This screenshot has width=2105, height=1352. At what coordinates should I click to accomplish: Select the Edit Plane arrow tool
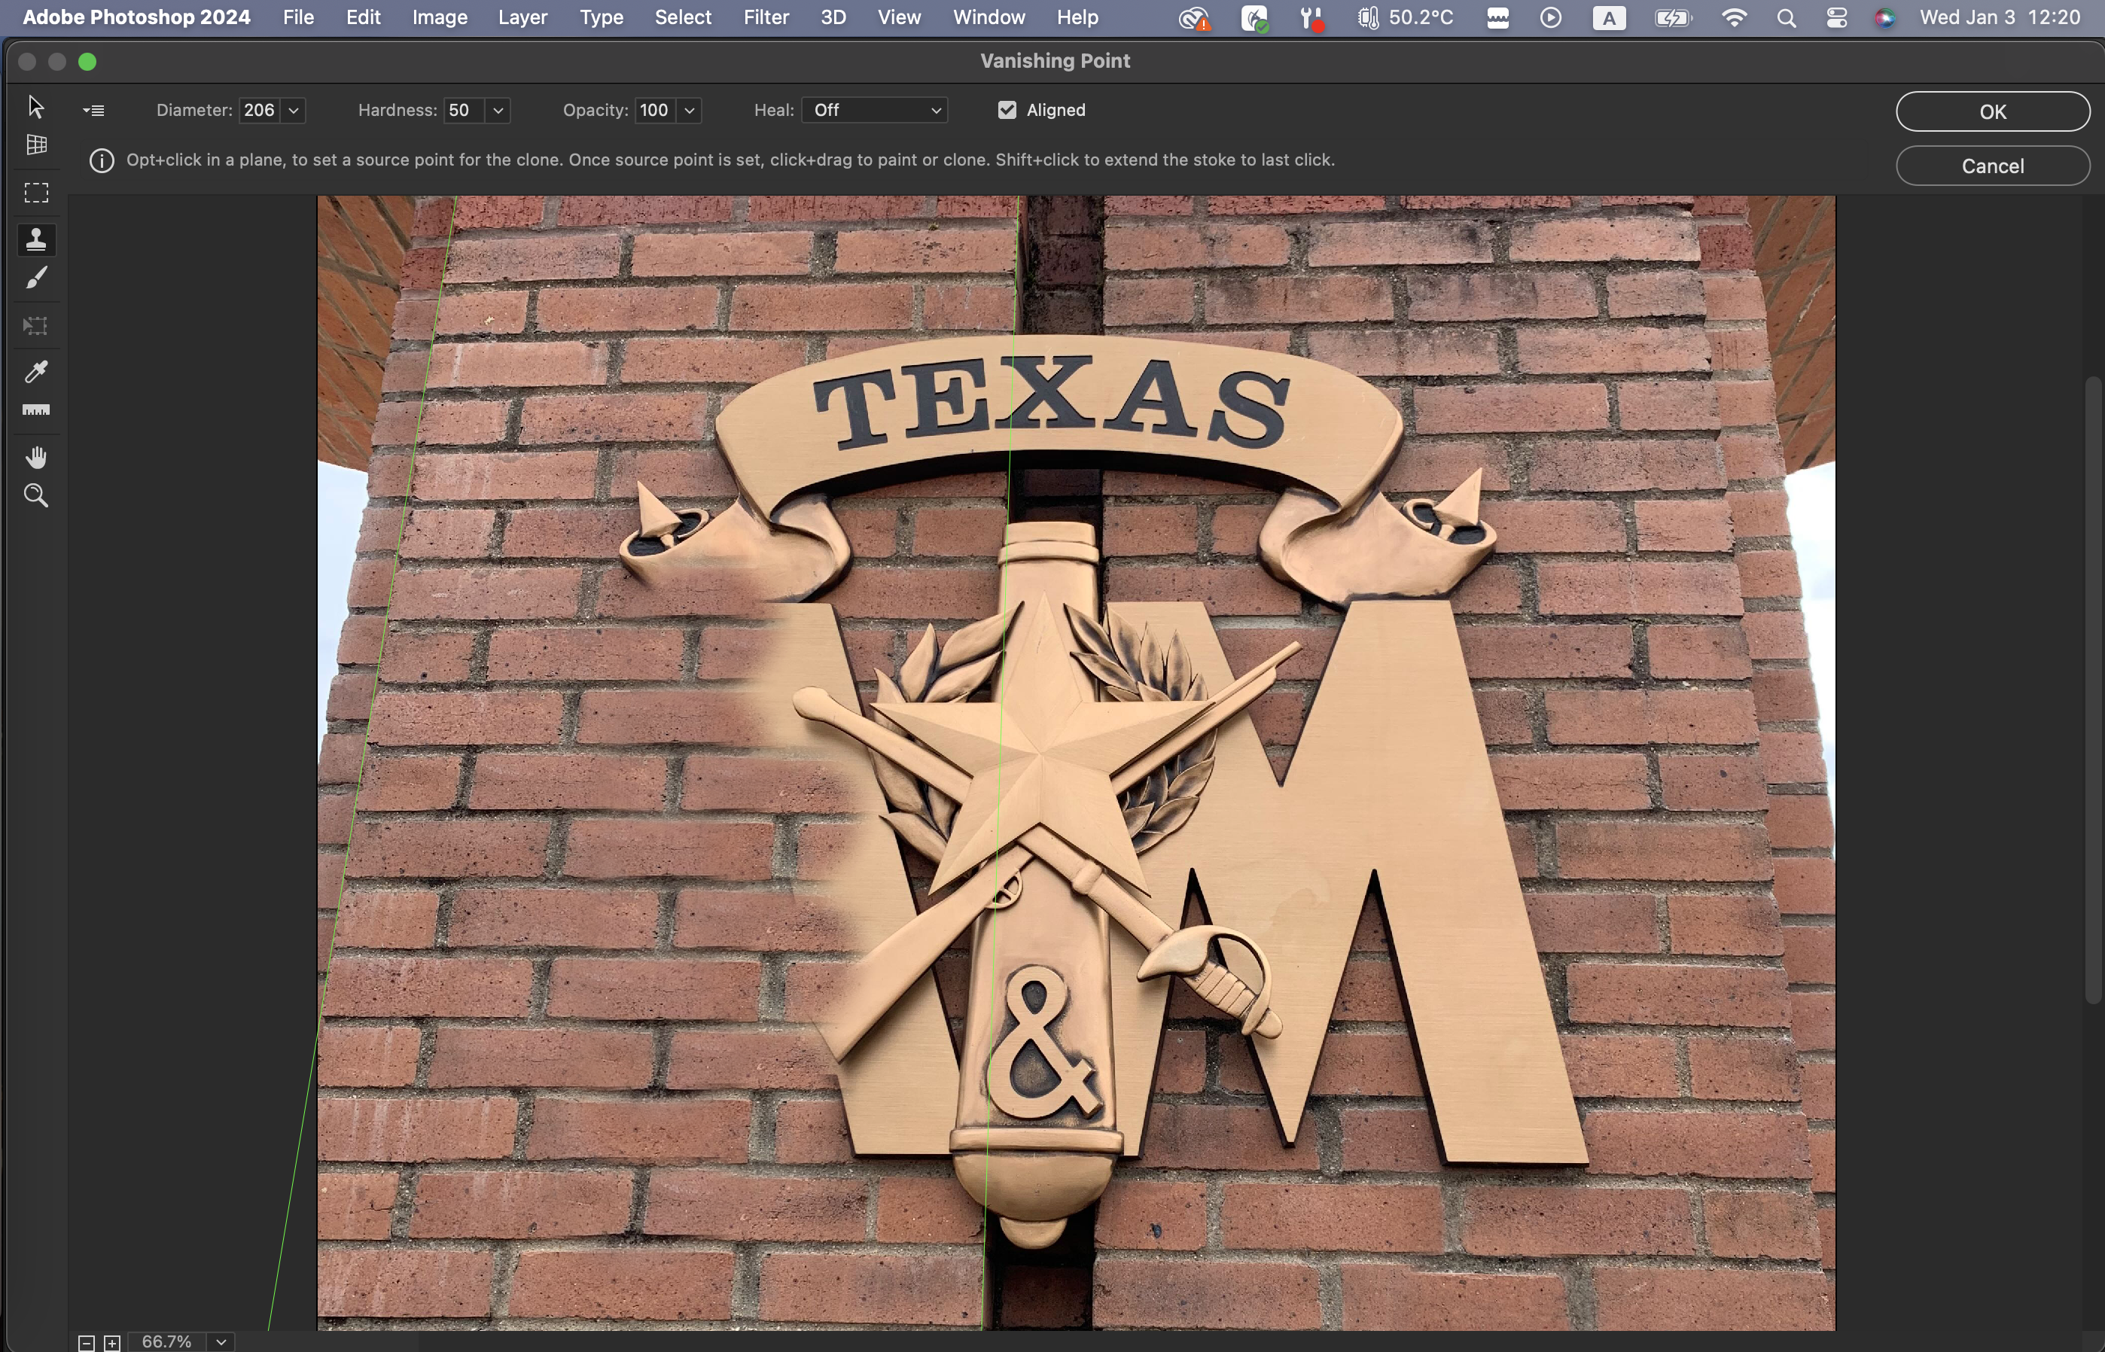35,106
